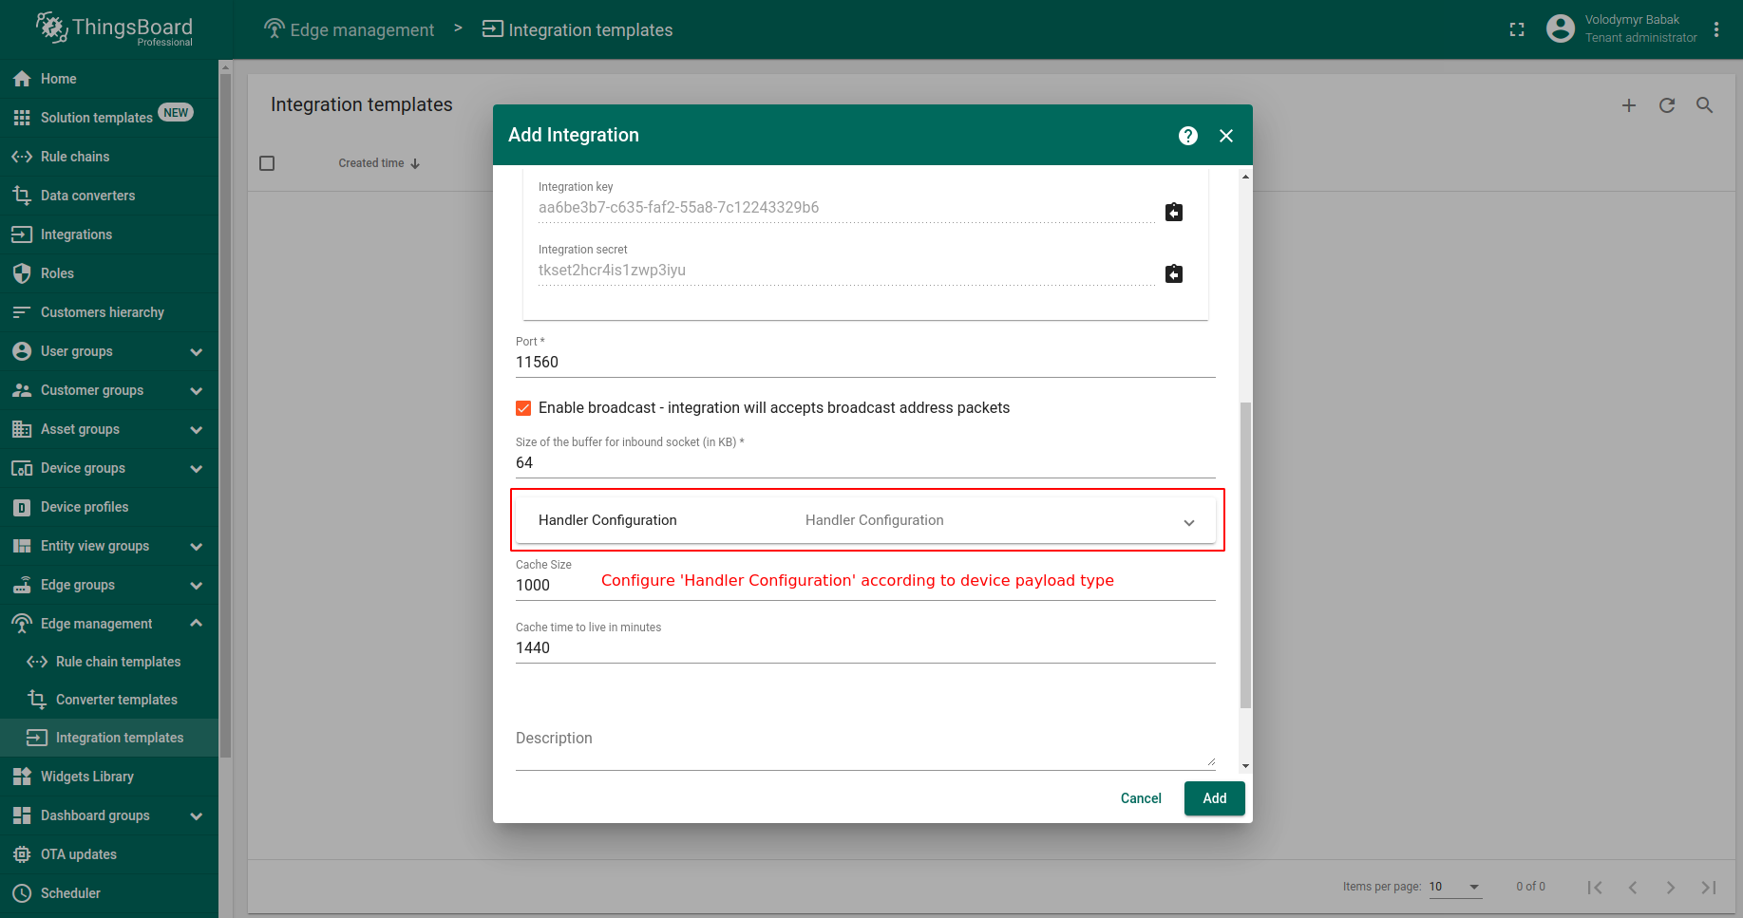Click the Integration templates sidebar icon
Image resolution: width=1743 pixels, height=918 pixels.
(37, 738)
